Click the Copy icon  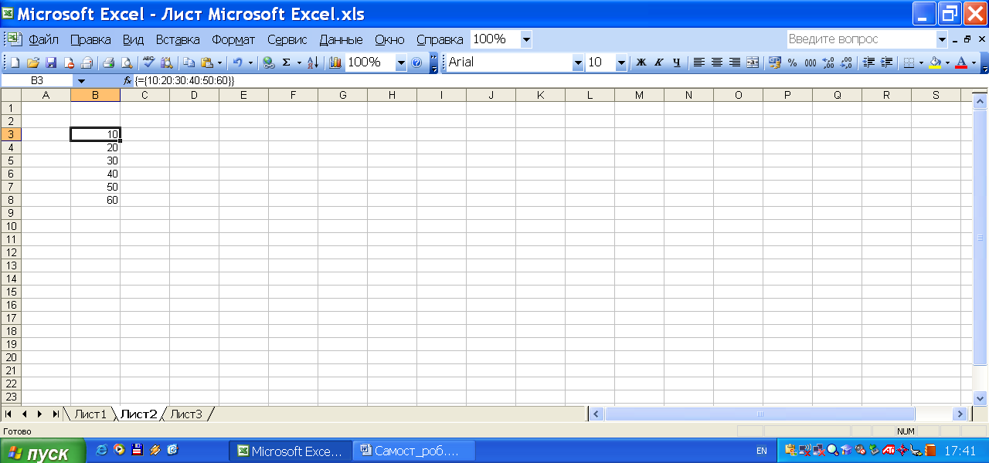[x=189, y=63]
